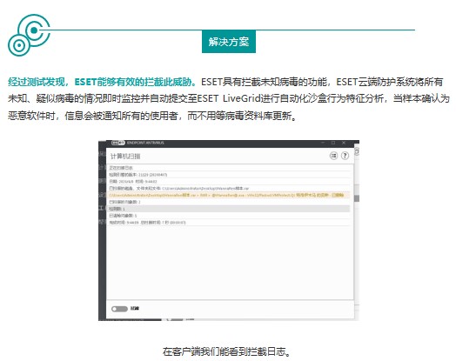Image resolution: width=456 pixels, height=361 pixels.
Task: Toggle the filter switch at window bottom
Action: click(x=119, y=309)
